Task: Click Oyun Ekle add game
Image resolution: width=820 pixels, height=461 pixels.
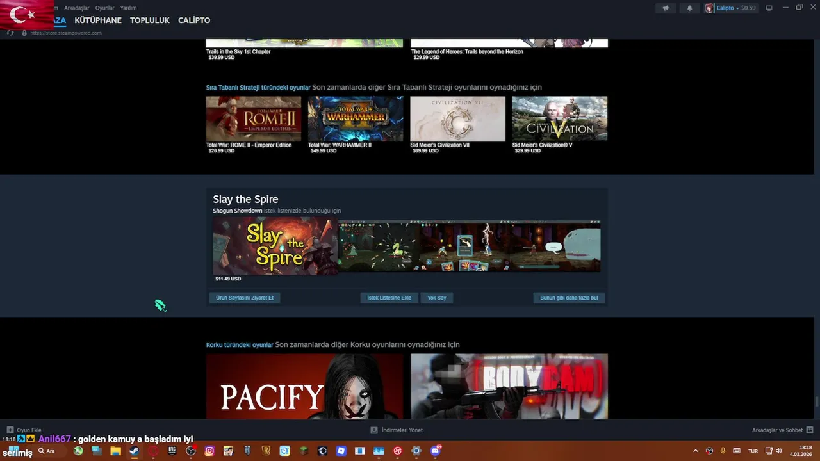Action: click(24, 430)
